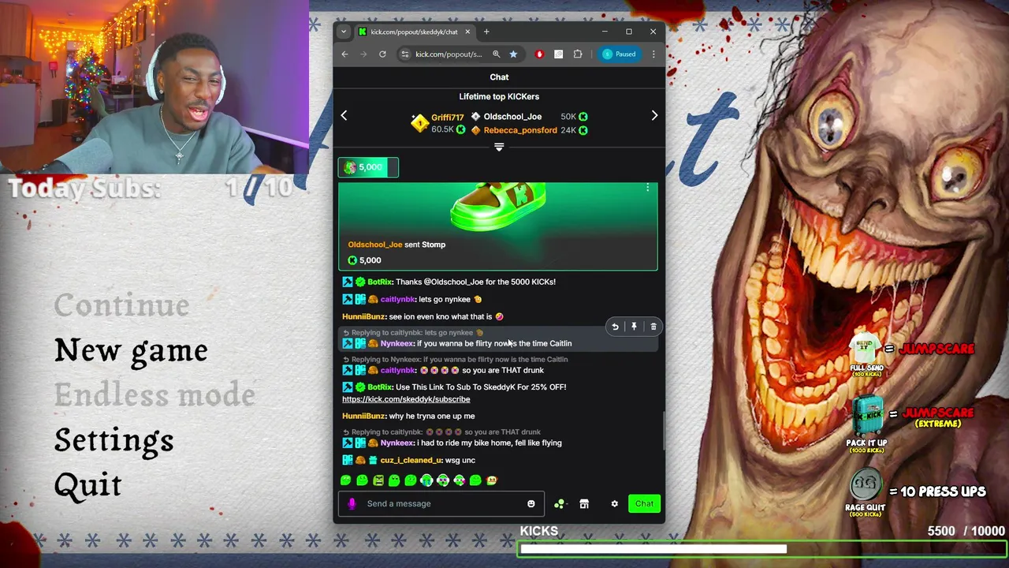Focus the Send a message field
The height and width of the screenshot is (568, 1009).
441,503
